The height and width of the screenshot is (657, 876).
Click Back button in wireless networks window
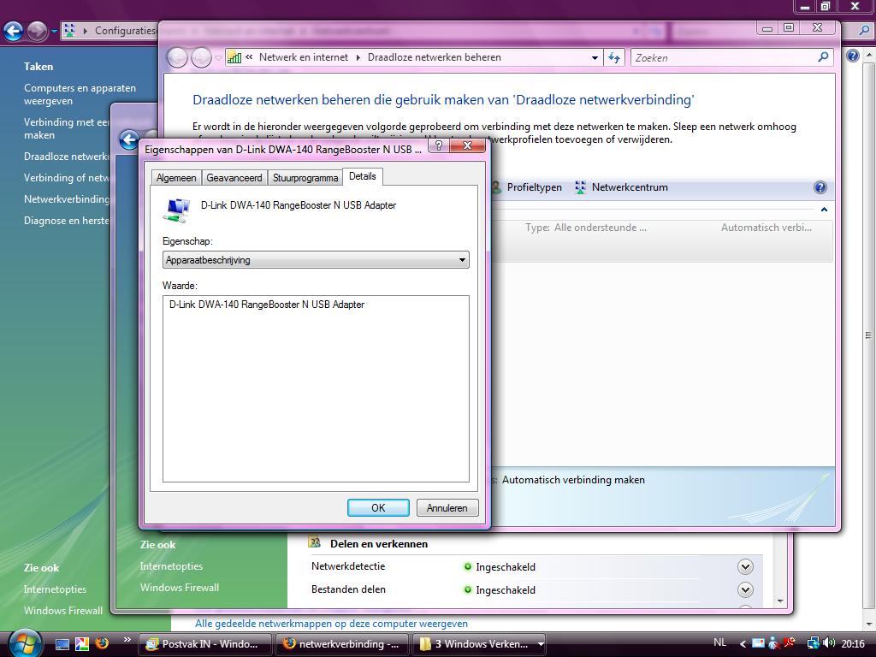178,57
